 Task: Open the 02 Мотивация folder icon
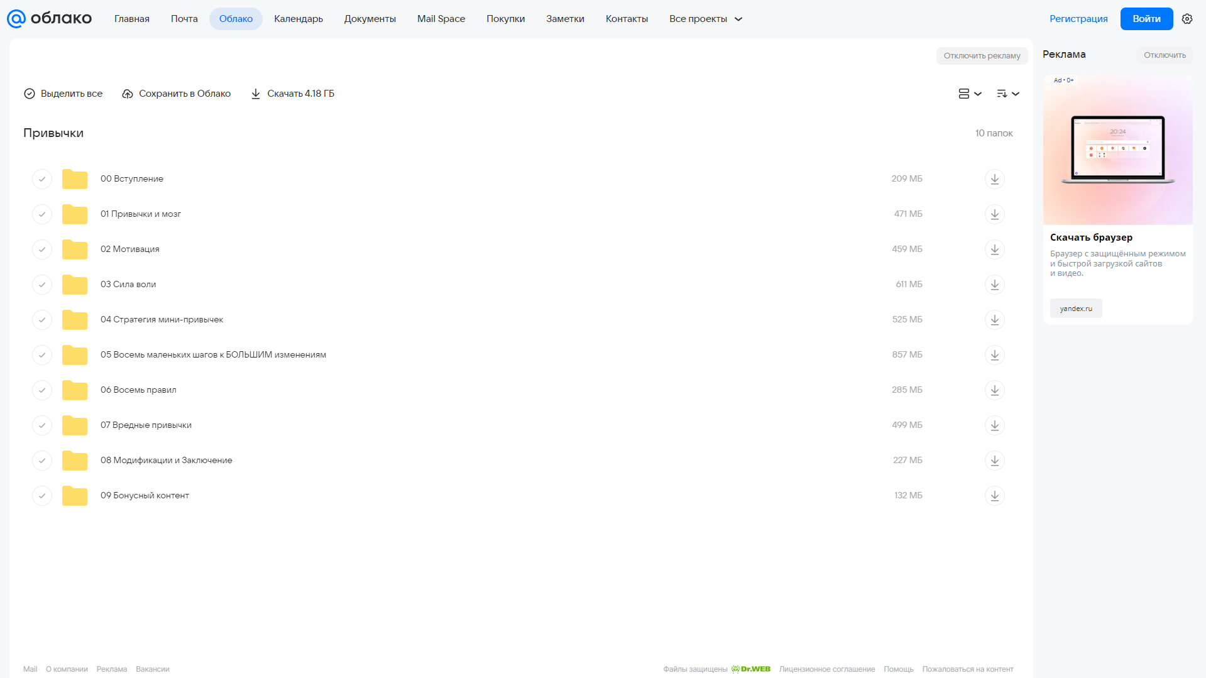tap(75, 249)
